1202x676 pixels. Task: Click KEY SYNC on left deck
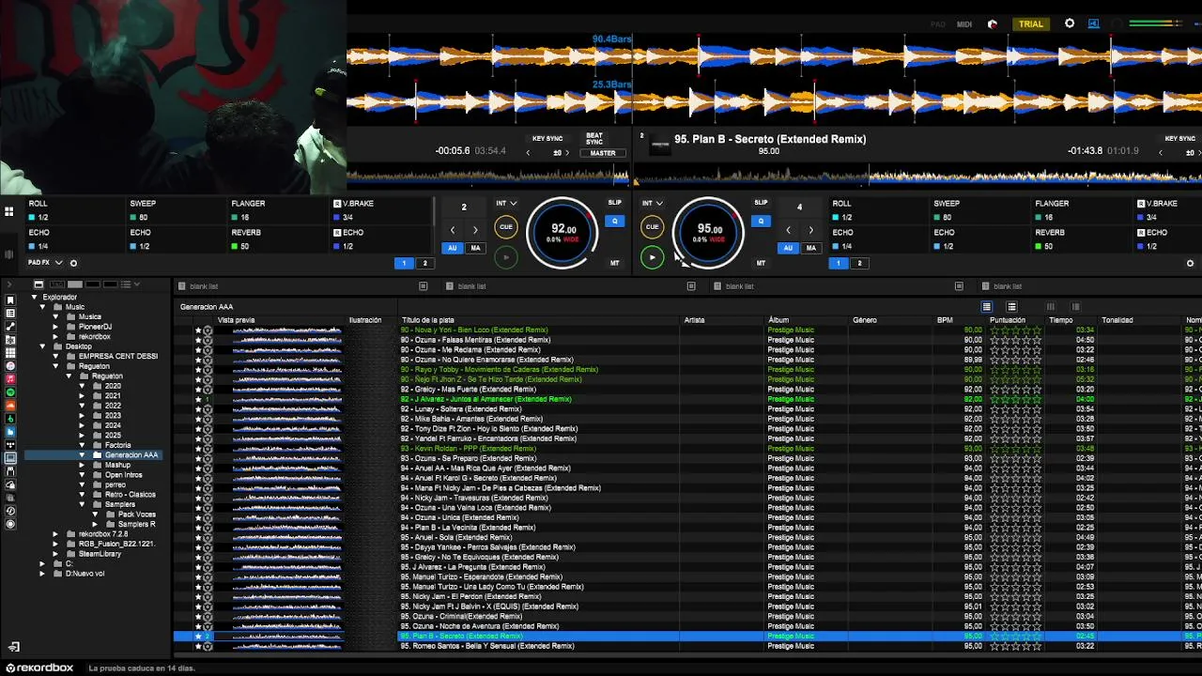click(547, 139)
